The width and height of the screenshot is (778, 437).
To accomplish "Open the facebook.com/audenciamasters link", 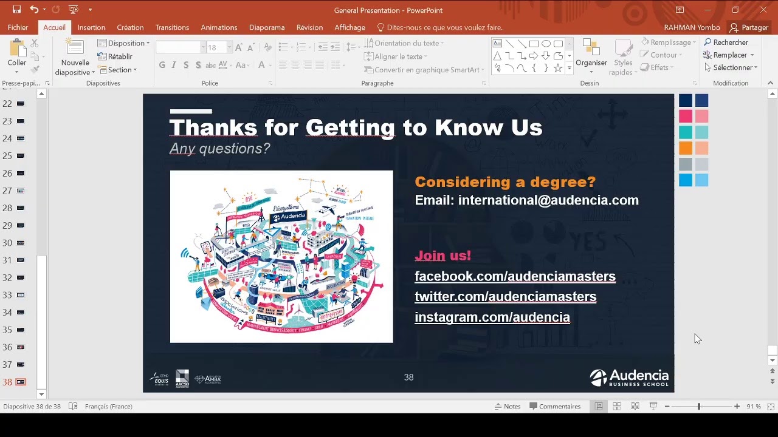I will pyautogui.click(x=515, y=277).
